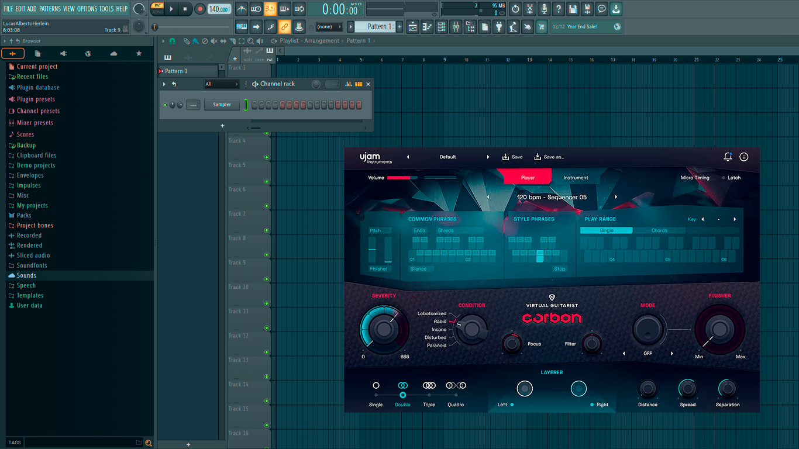
Task: Open the '(none)' selector dropdown
Action: pyautogui.click(x=329, y=26)
